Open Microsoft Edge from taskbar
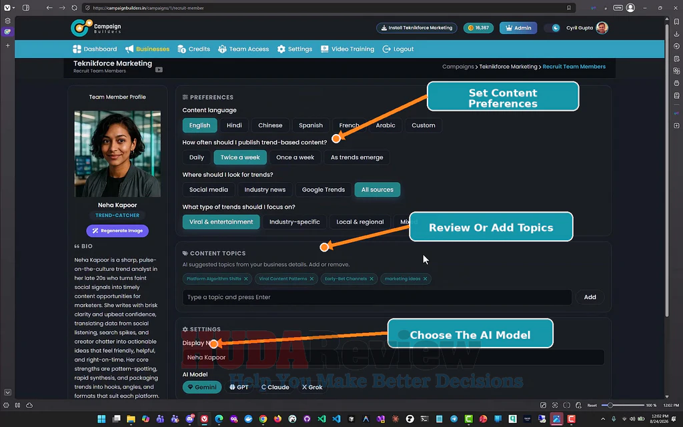The width and height of the screenshot is (683, 427). point(219,419)
